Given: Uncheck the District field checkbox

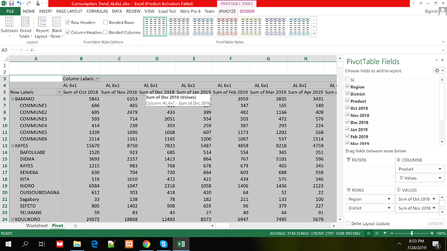Looking at the screenshot, I should (347, 94).
